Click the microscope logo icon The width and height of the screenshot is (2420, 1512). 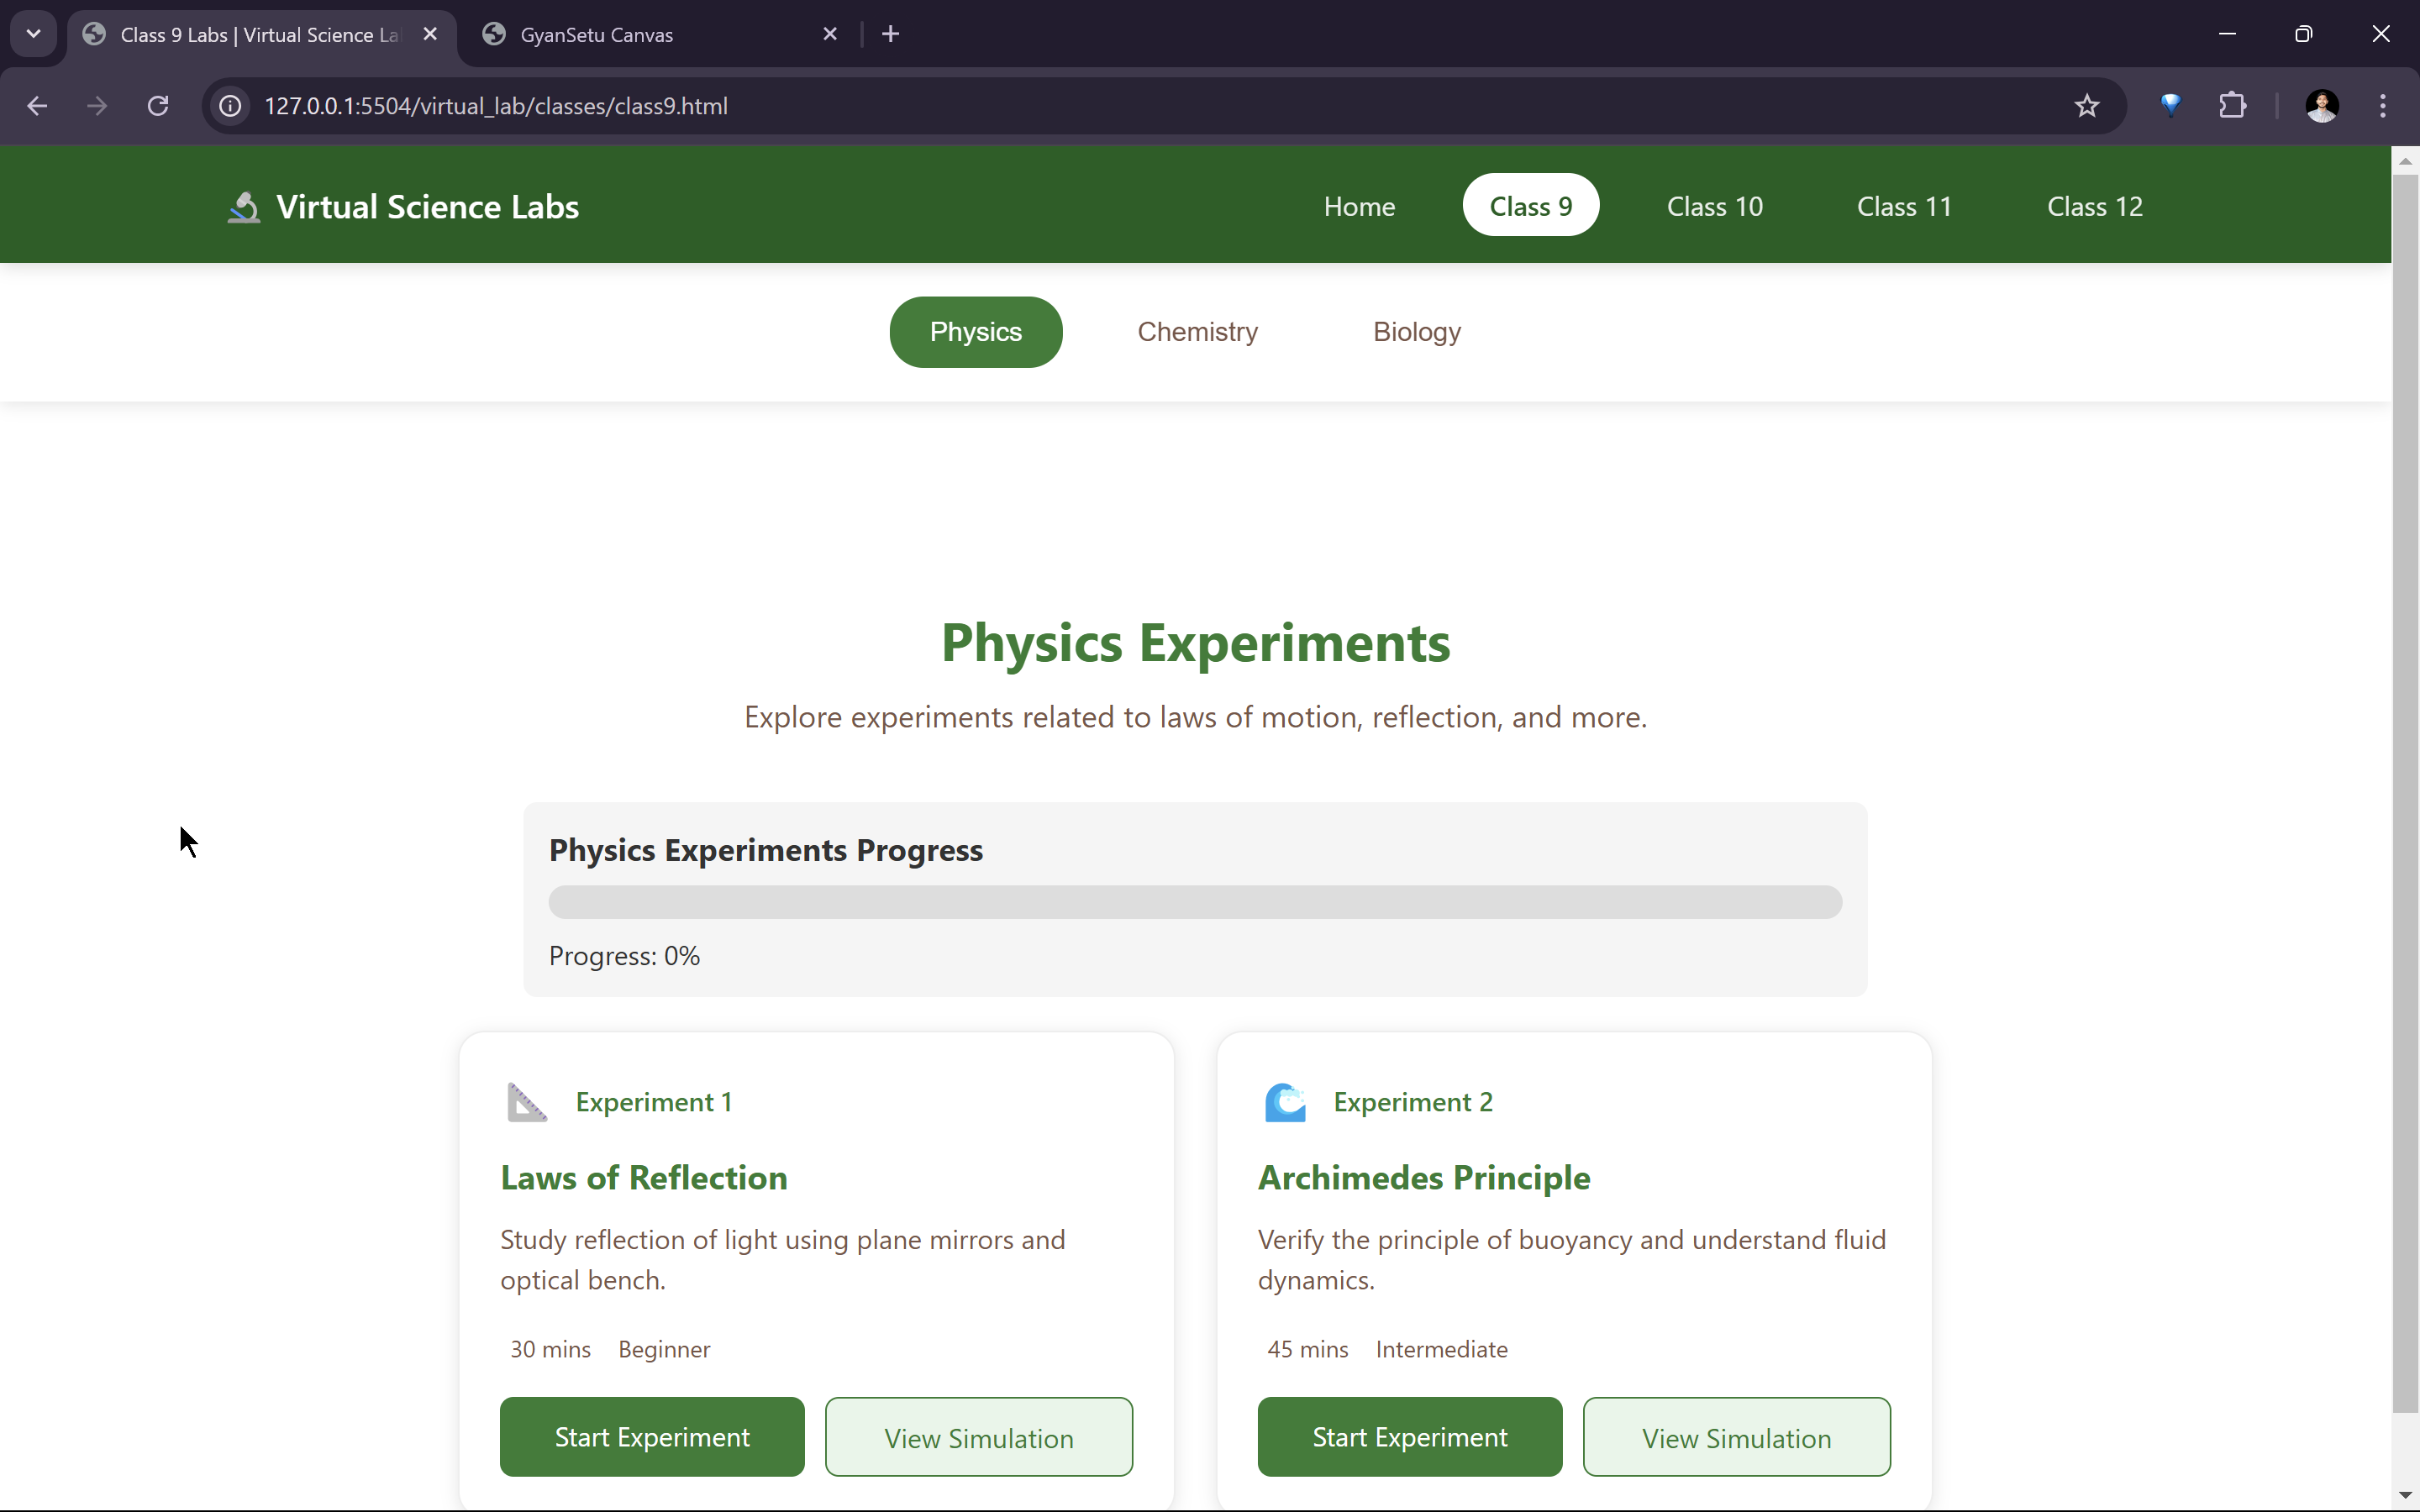pos(243,207)
